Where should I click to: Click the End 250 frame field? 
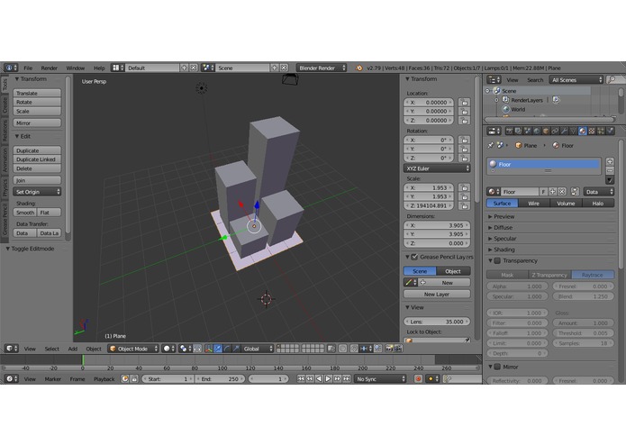[220, 378]
